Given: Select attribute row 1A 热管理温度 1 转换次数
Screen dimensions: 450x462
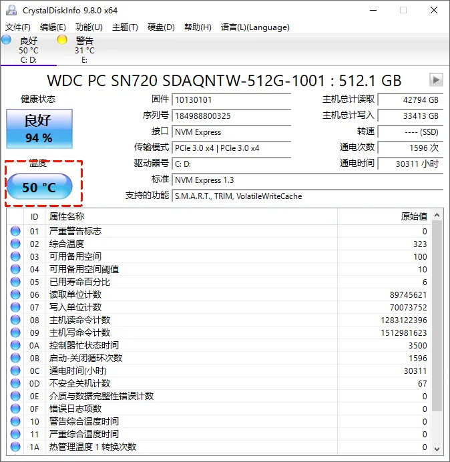Looking at the screenshot, I should 219,447.
